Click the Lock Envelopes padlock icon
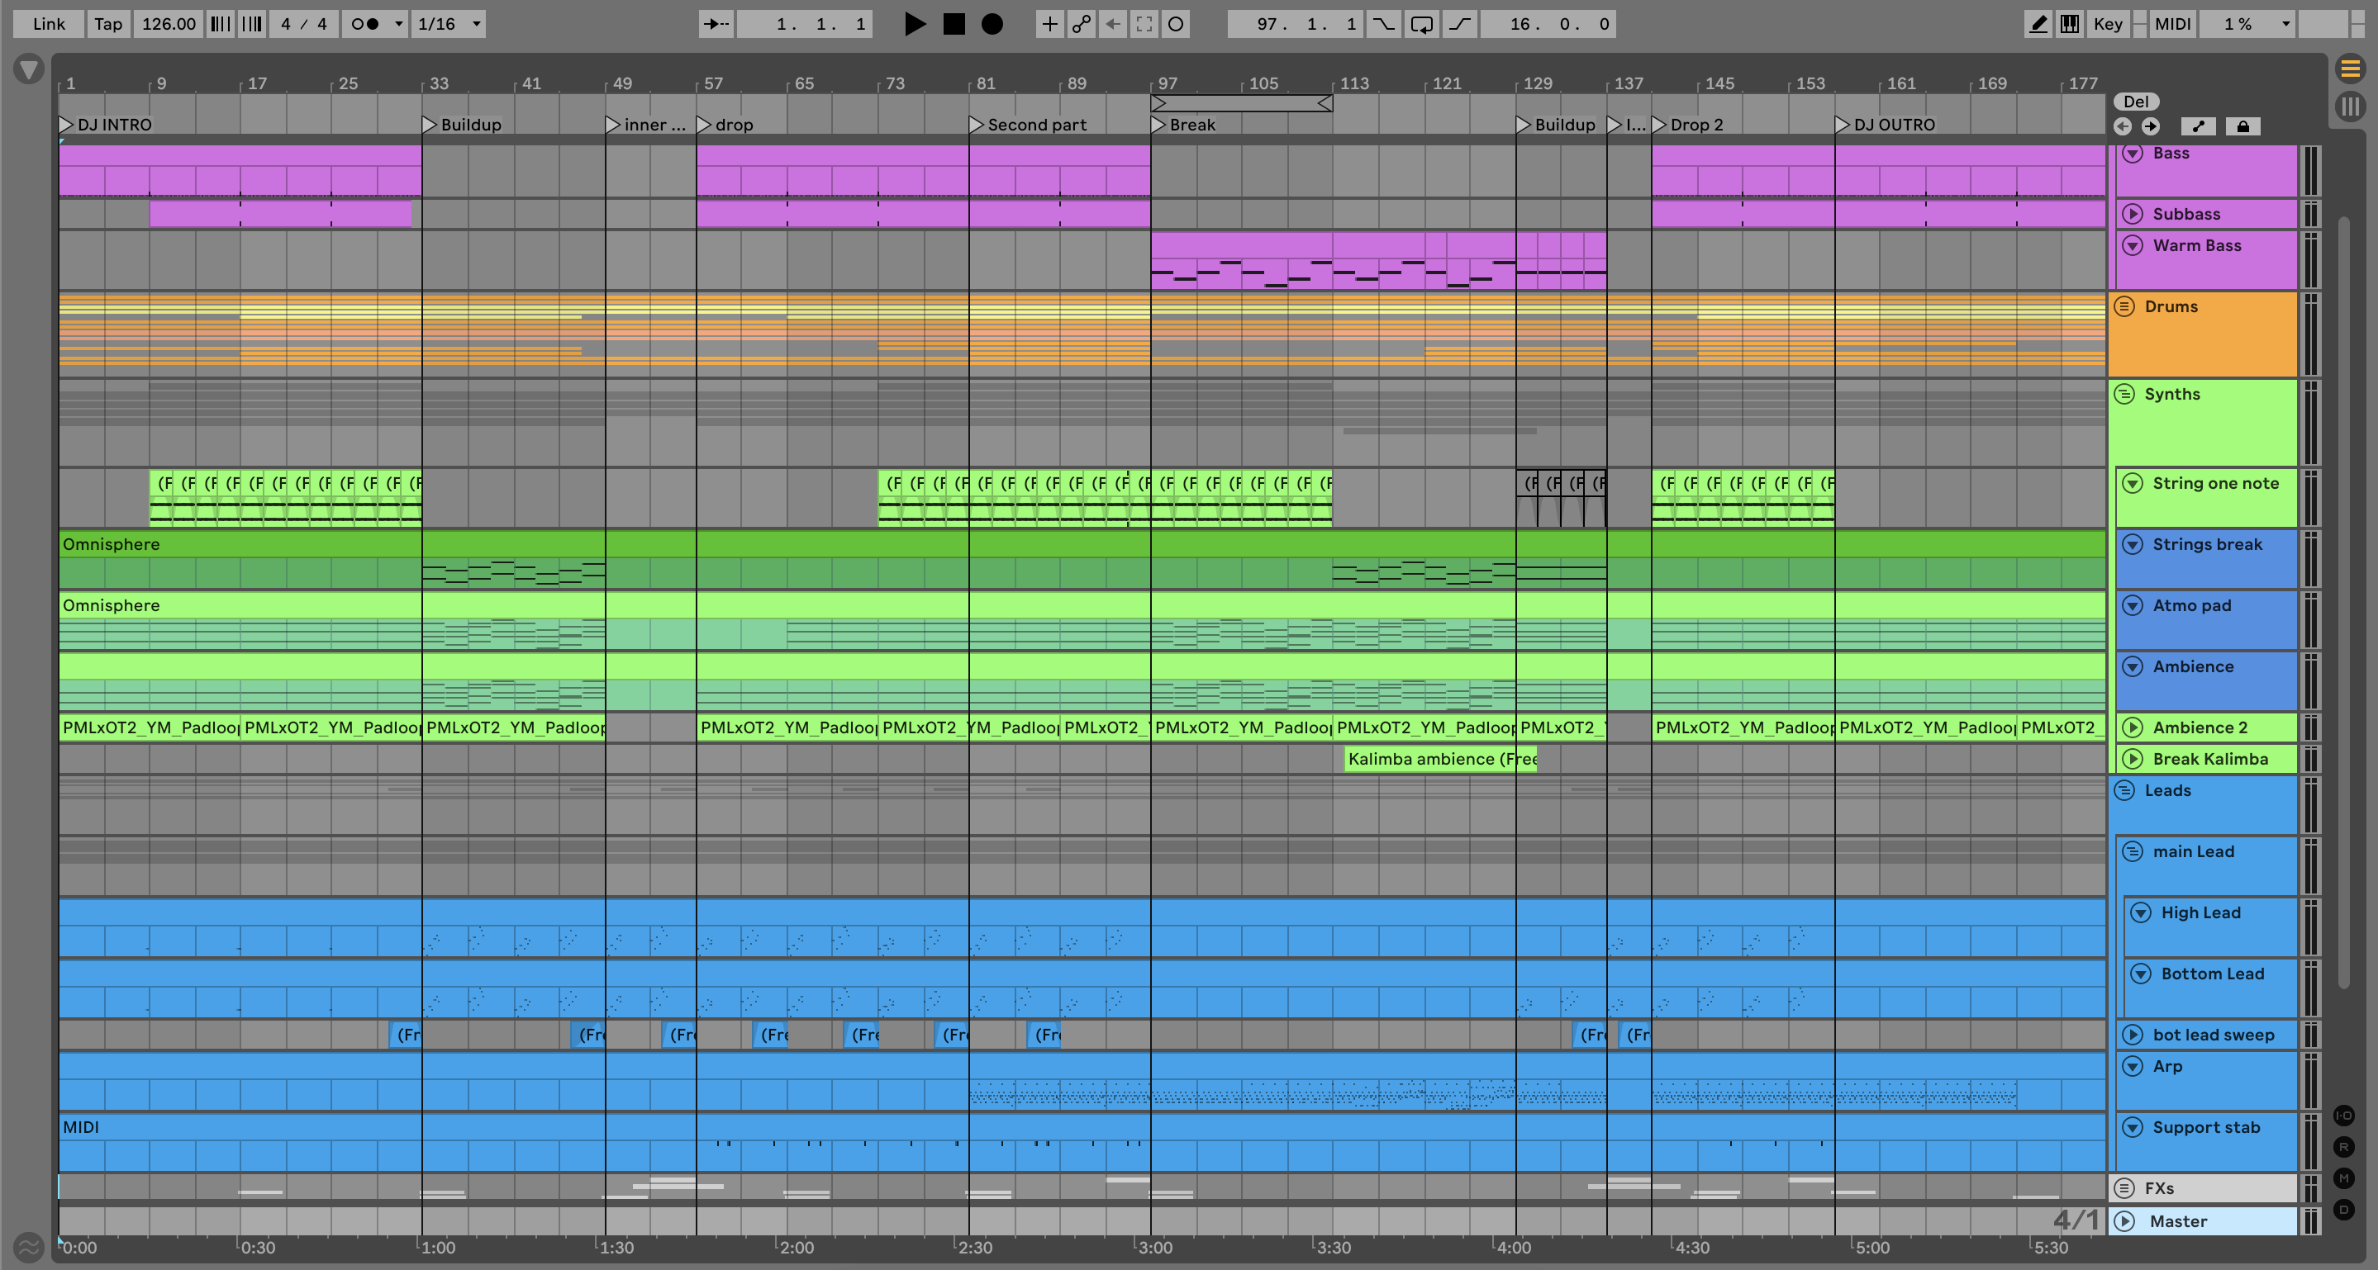This screenshot has width=2378, height=1270. tap(2242, 126)
